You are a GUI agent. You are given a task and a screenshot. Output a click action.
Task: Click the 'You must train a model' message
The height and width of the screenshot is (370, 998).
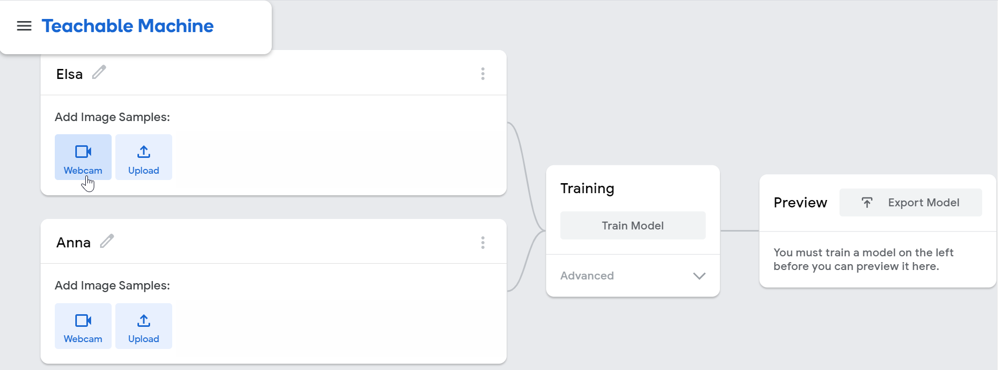point(863,259)
